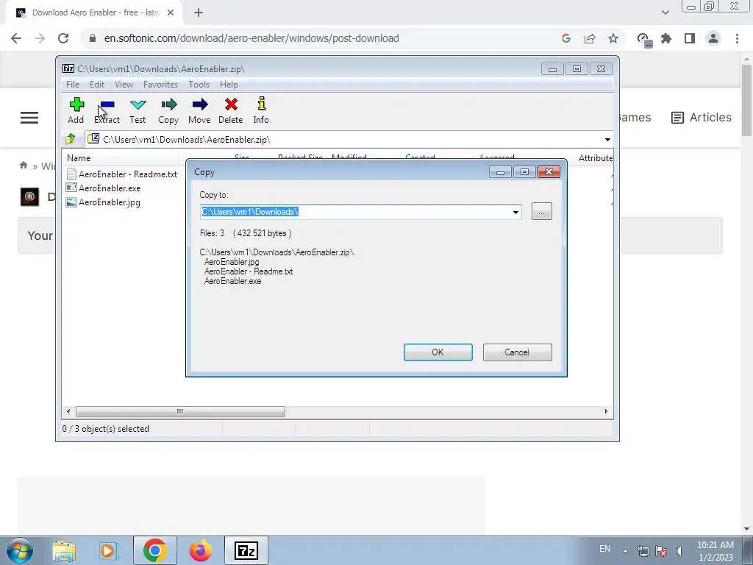
Task: Show hidden system tray icons
Action: coord(625,551)
